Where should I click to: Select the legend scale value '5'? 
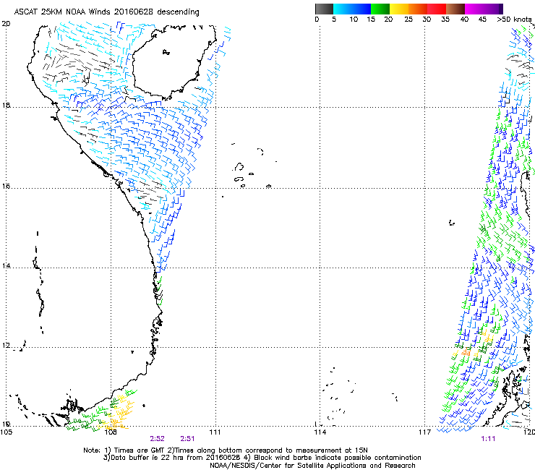(x=334, y=19)
